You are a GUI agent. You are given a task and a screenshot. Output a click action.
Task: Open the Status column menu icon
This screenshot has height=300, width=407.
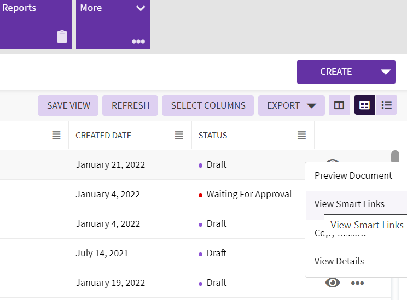(x=301, y=136)
